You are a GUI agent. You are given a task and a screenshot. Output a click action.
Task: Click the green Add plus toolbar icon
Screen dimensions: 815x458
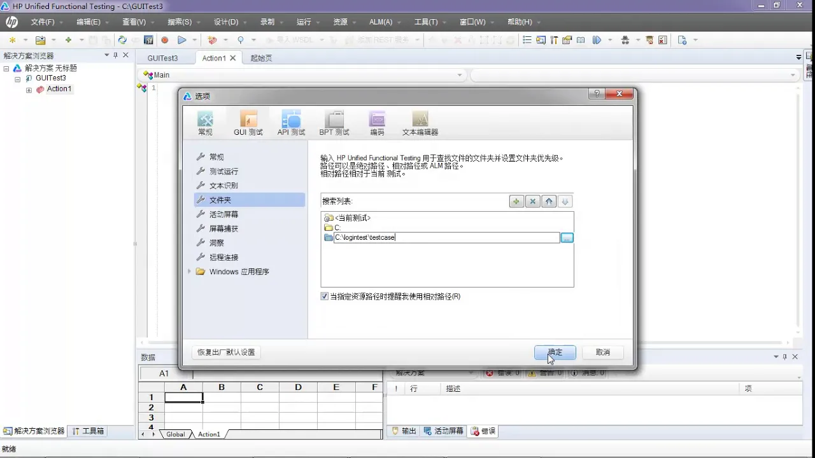pos(68,39)
